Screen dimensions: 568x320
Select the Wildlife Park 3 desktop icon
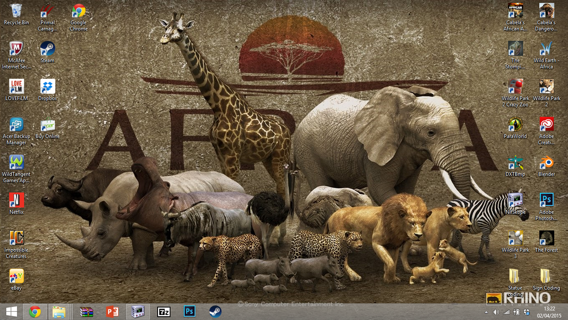515,238
